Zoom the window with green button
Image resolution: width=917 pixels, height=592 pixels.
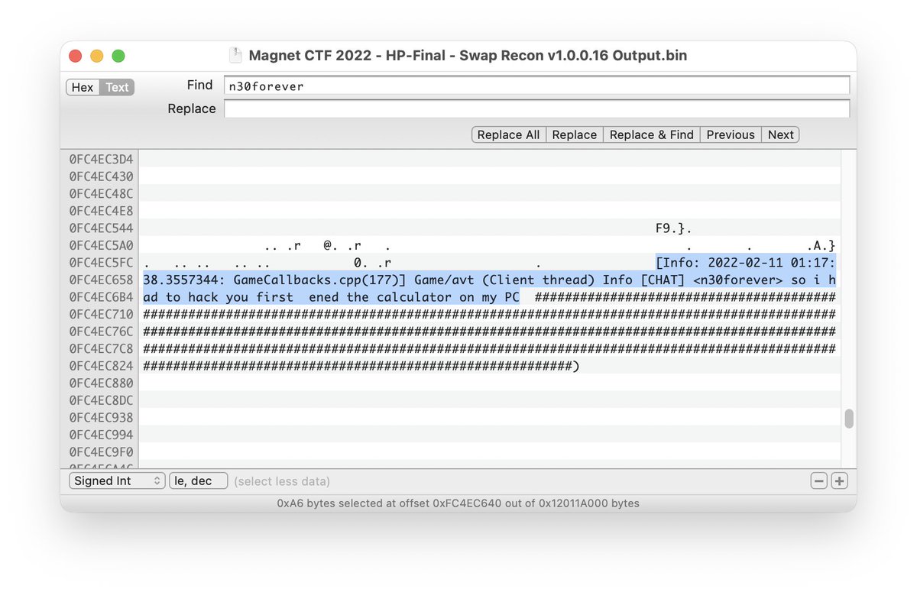coord(118,56)
